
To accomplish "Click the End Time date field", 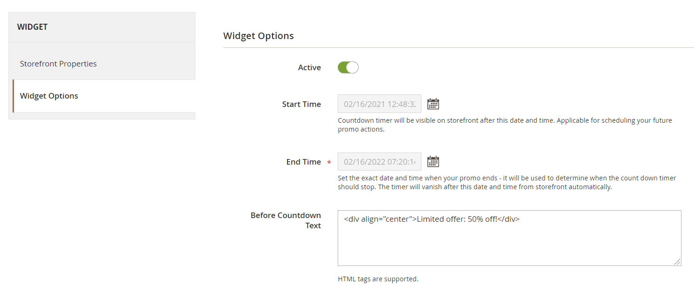I will tap(380, 161).
